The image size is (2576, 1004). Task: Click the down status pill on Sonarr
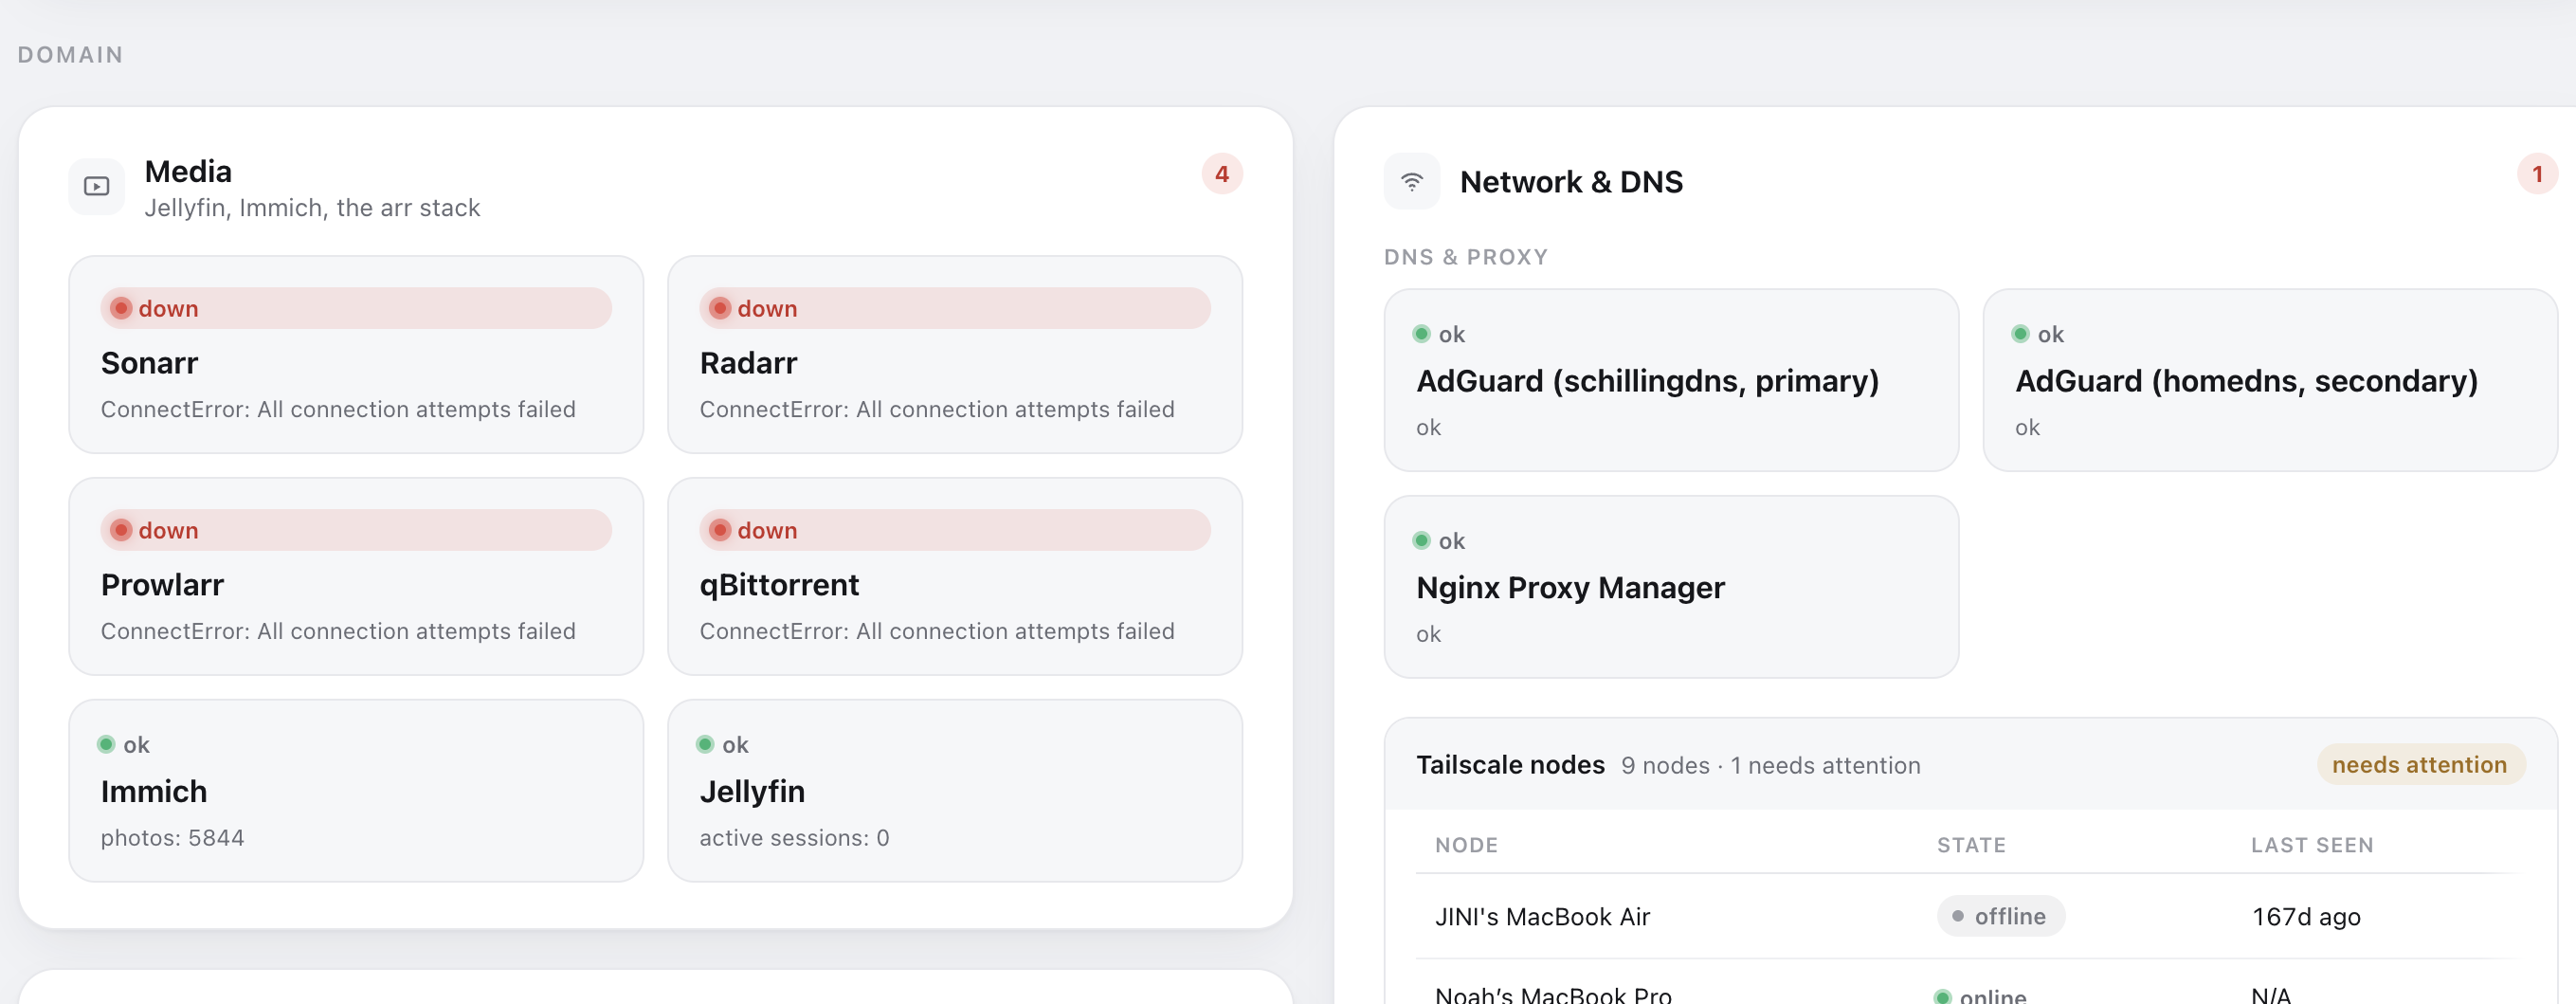[x=356, y=308]
